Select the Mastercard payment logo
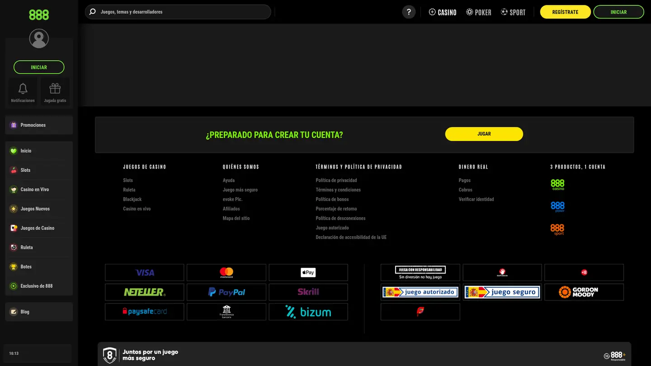This screenshot has height=366, width=651. click(x=226, y=272)
